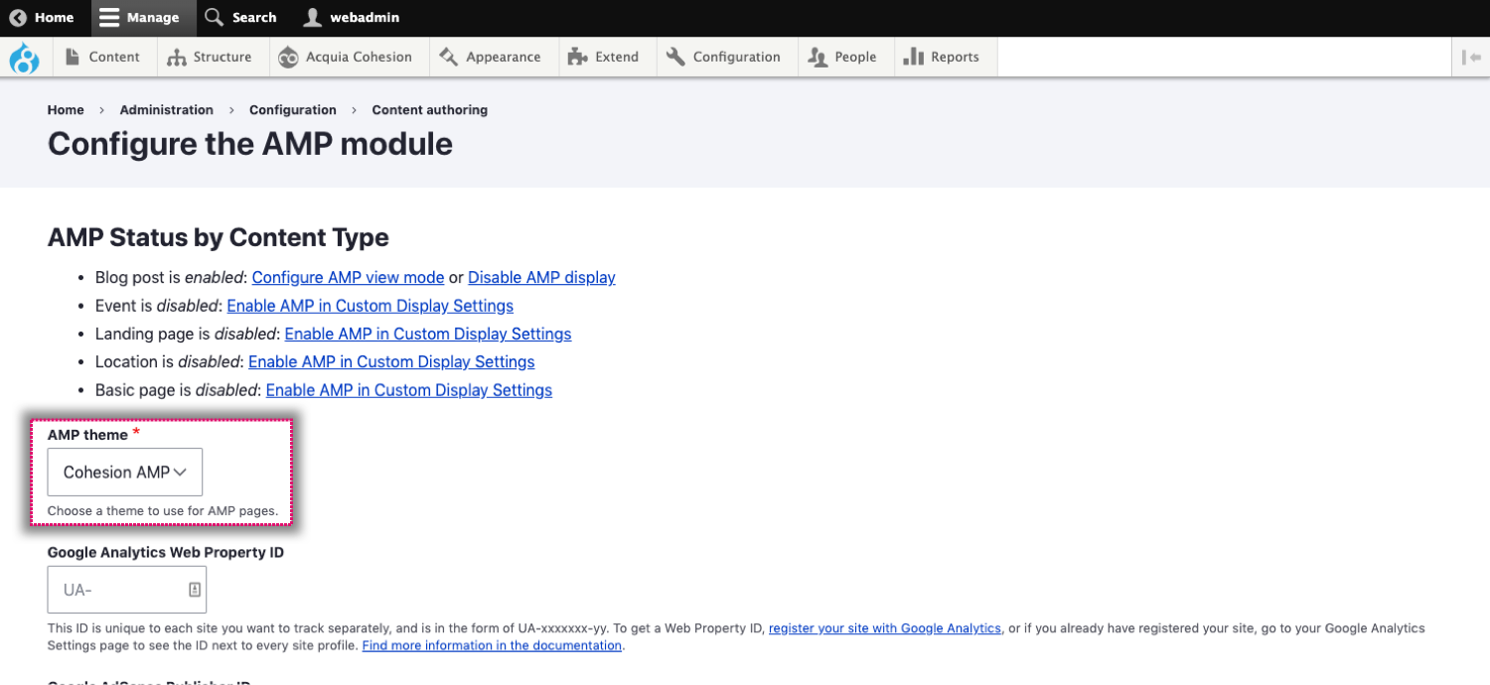The image size is (1490, 685).
Task: Click the Manage hamburger icon
Action: [109, 18]
